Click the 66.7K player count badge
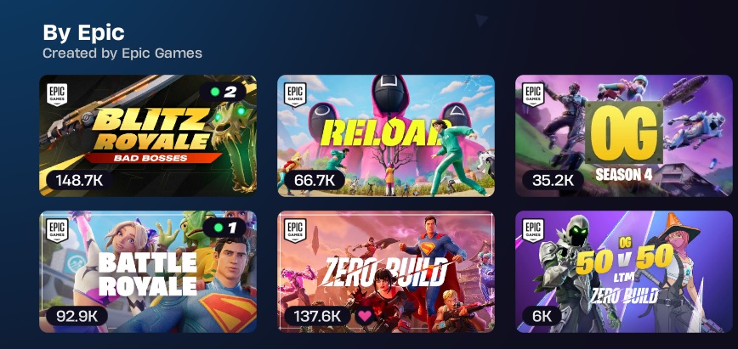738x349 pixels. click(x=314, y=180)
